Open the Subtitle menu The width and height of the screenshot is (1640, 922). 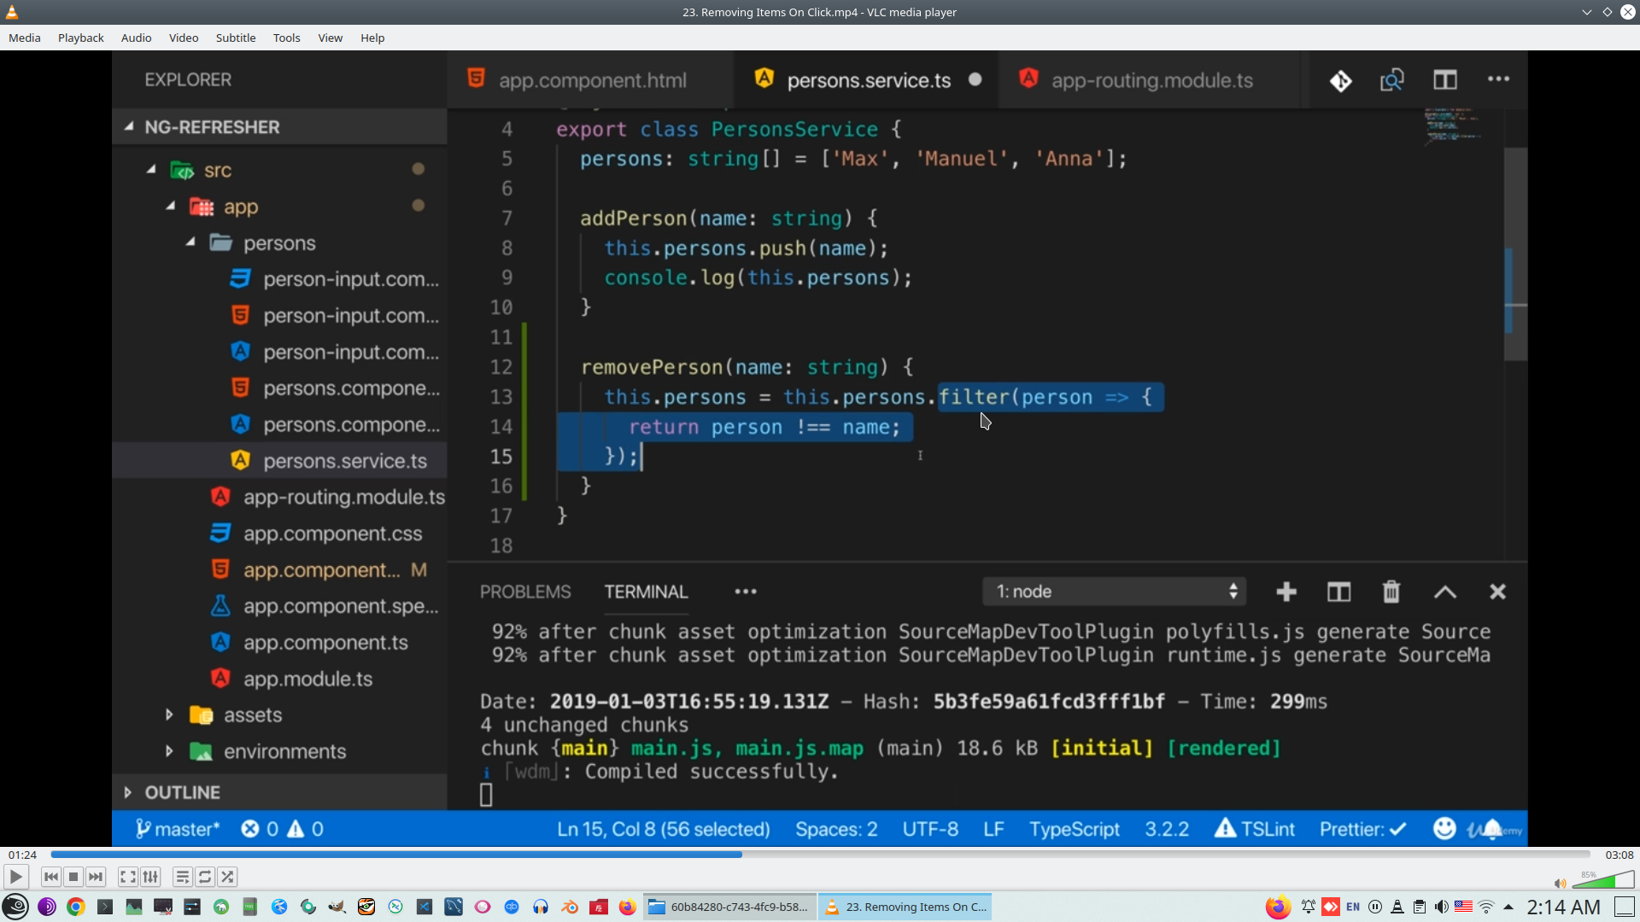click(x=236, y=38)
